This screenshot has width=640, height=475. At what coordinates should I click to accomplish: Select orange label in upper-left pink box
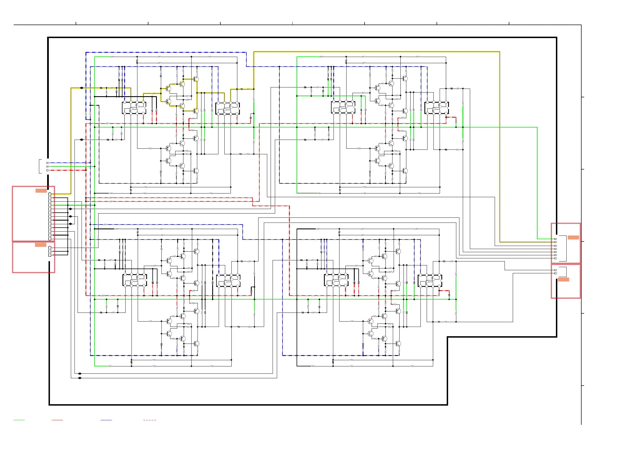coord(41,191)
